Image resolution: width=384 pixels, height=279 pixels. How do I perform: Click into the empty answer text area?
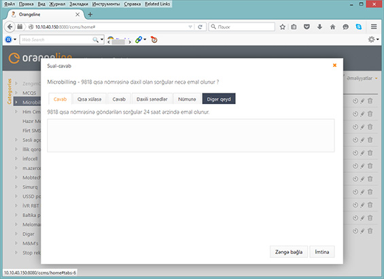pos(191,135)
